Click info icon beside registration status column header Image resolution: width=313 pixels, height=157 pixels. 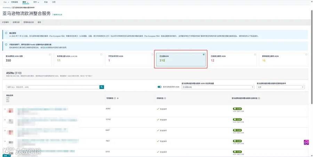coord(259,98)
